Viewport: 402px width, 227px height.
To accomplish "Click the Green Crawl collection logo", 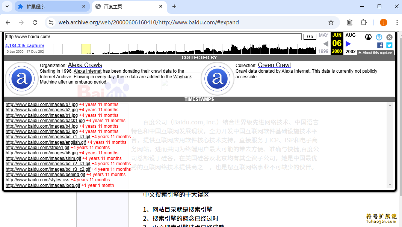I will 218,79.
